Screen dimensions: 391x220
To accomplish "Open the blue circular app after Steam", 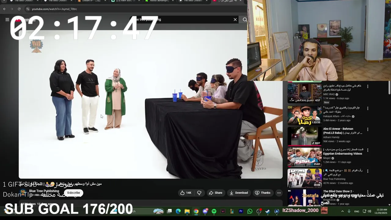I will (277, 211).
